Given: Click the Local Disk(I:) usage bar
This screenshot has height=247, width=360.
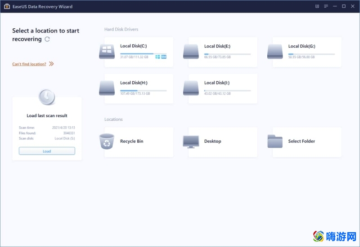Looking at the screenshot, I should (x=227, y=91).
